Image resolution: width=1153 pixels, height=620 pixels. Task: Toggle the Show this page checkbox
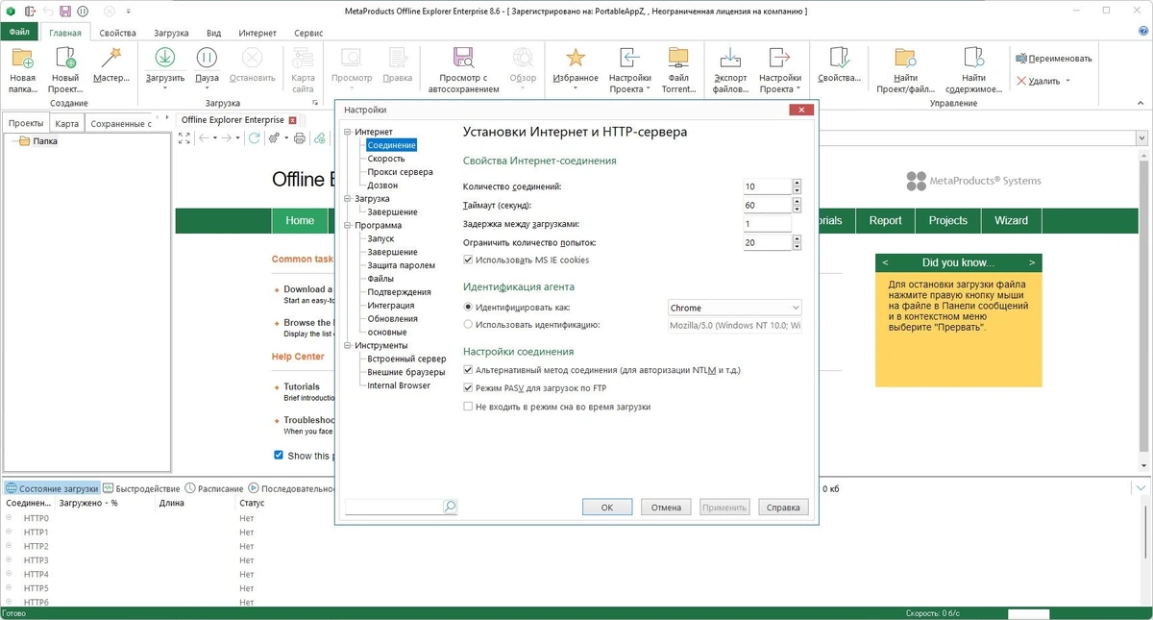(279, 456)
